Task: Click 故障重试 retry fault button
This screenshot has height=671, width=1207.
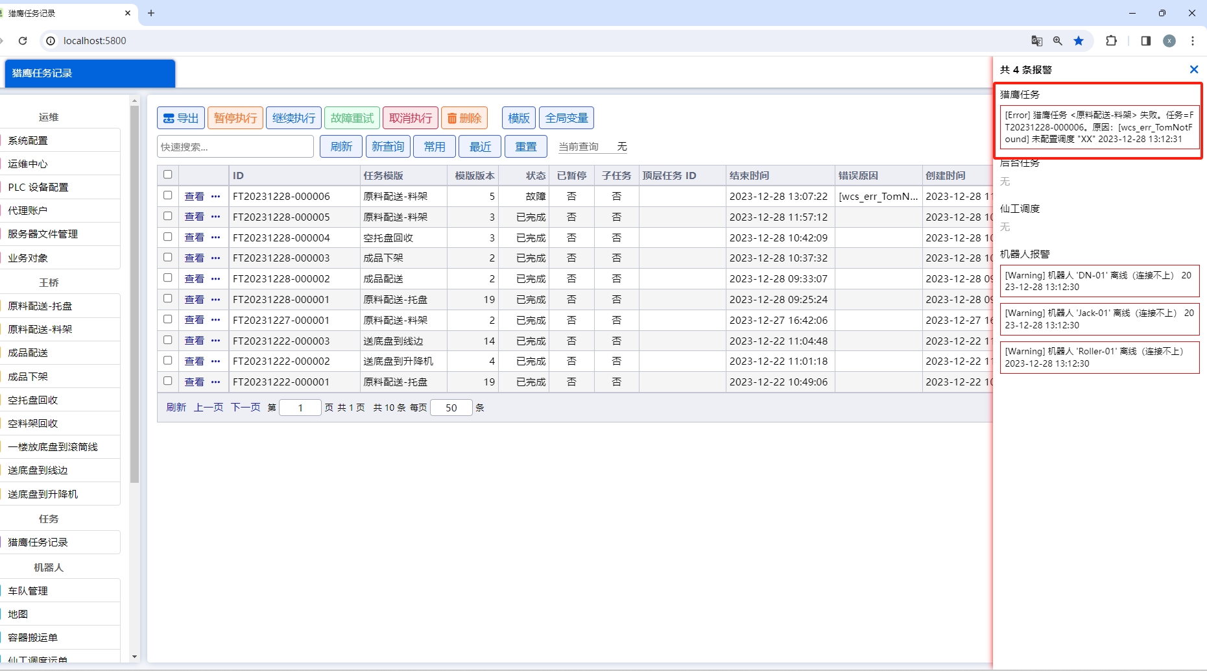Action: [x=352, y=118]
